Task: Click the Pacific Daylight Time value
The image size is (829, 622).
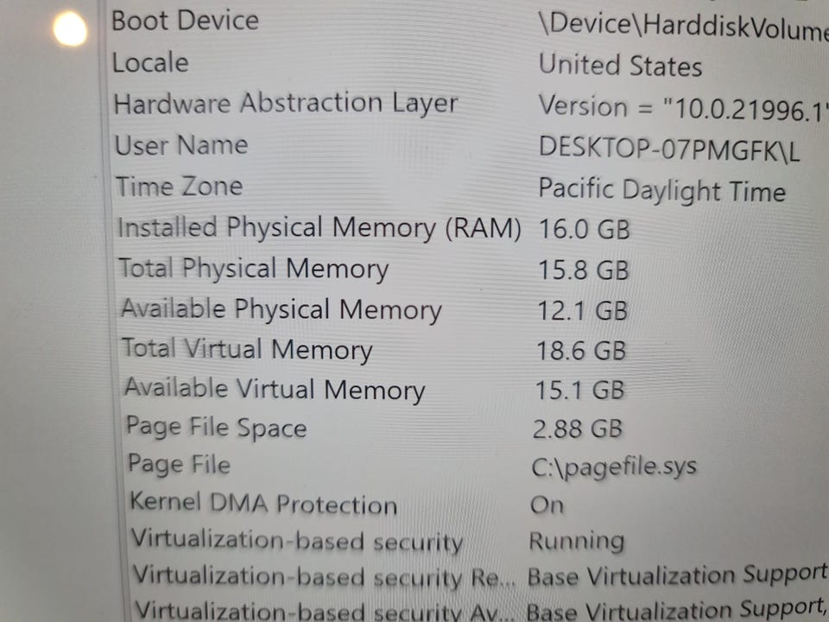Action: coord(662,190)
